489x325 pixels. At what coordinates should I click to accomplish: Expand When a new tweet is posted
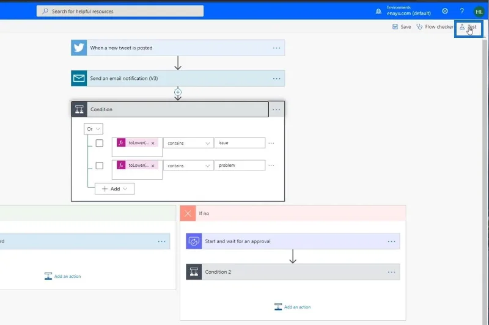pyautogui.click(x=178, y=48)
